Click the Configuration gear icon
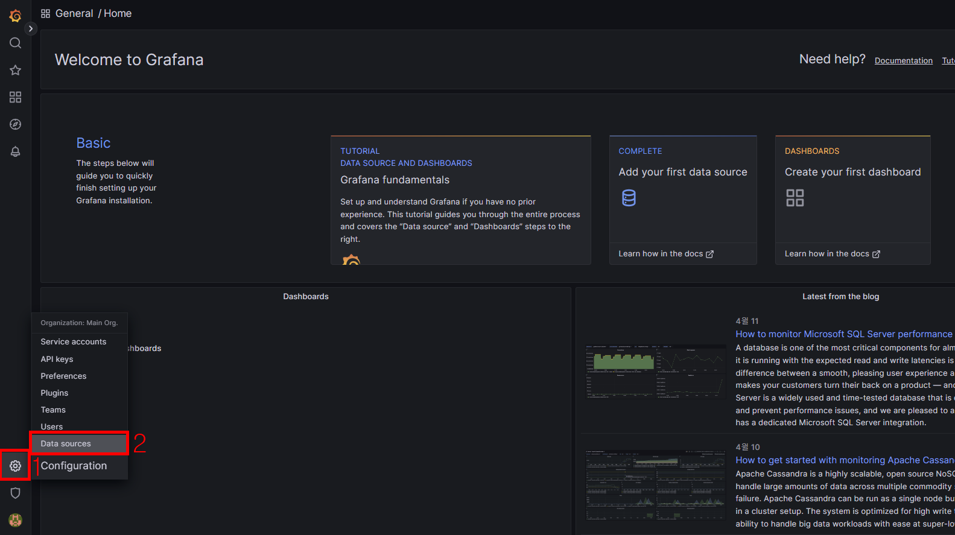Screen dimensions: 955x535 (16, 466)
